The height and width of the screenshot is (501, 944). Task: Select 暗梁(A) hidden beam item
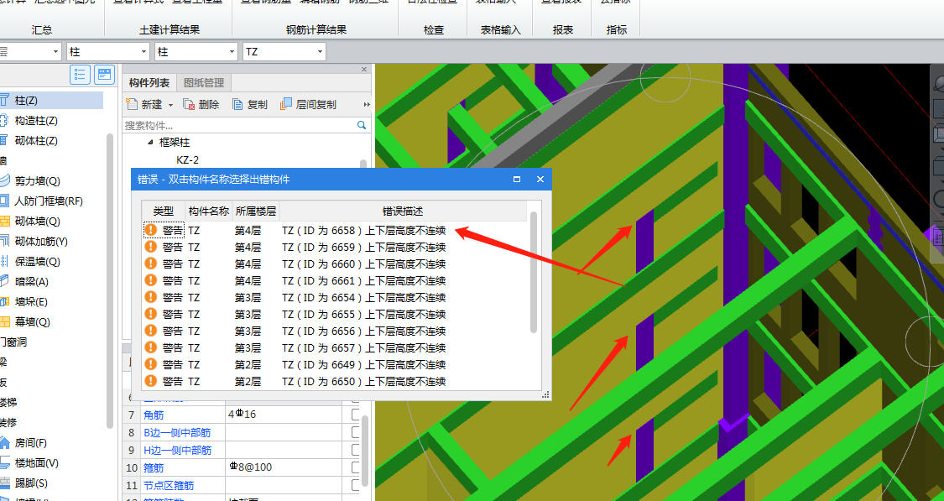[31, 281]
